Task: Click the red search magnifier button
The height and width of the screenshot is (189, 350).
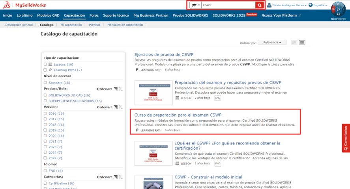Action: click(259, 5)
